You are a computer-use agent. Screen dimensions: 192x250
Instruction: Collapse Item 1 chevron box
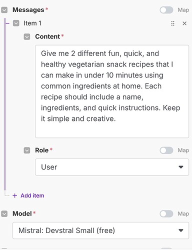click(16, 23)
